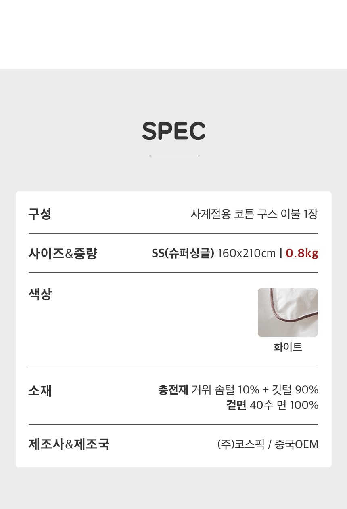Image resolution: width=347 pixels, height=509 pixels.
Task: Click the SS(슈퍼싱글) size text
Action: tap(183, 254)
